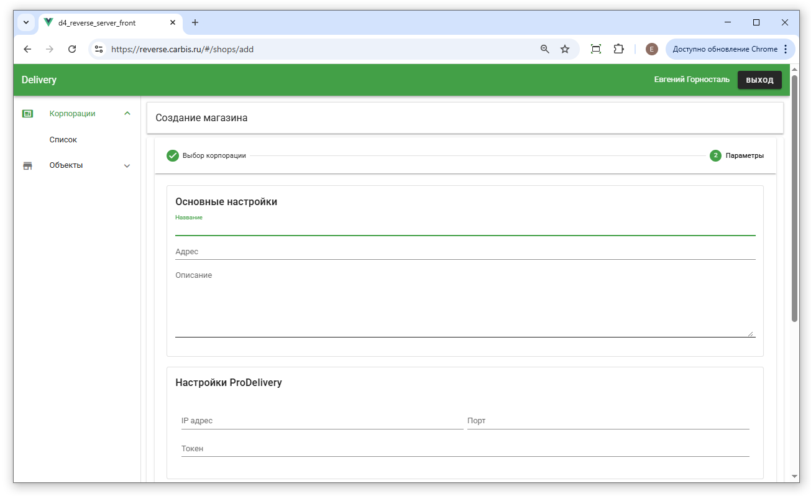This screenshot has height=496, width=811.
Task: Open the Chrome profile avatar
Action: [651, 49]
